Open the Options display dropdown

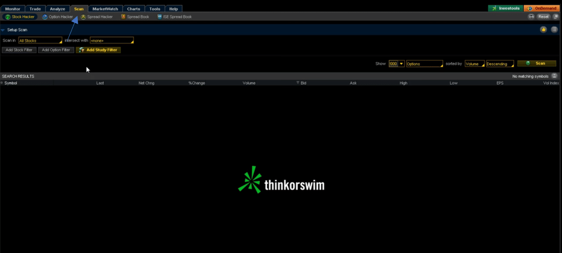(x=425, y=64)
